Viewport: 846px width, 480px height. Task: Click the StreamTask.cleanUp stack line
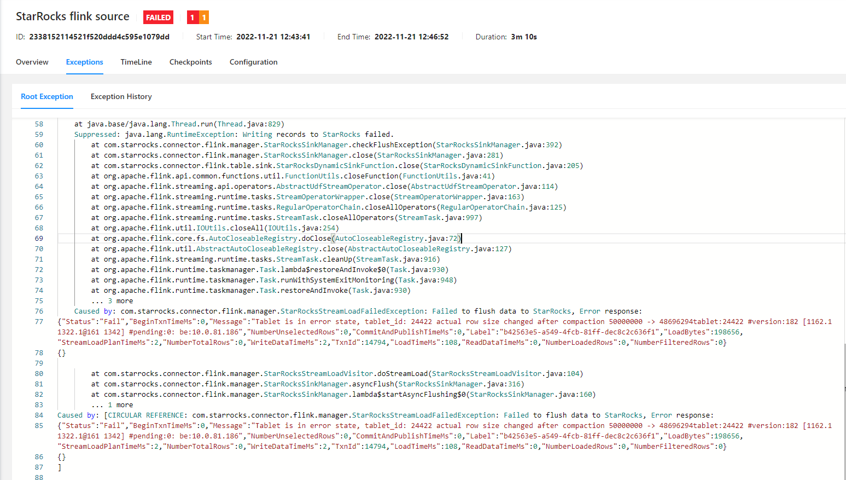(266, 259)
